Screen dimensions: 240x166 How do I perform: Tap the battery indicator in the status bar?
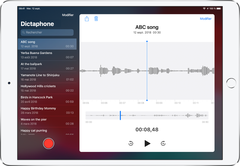219,8
